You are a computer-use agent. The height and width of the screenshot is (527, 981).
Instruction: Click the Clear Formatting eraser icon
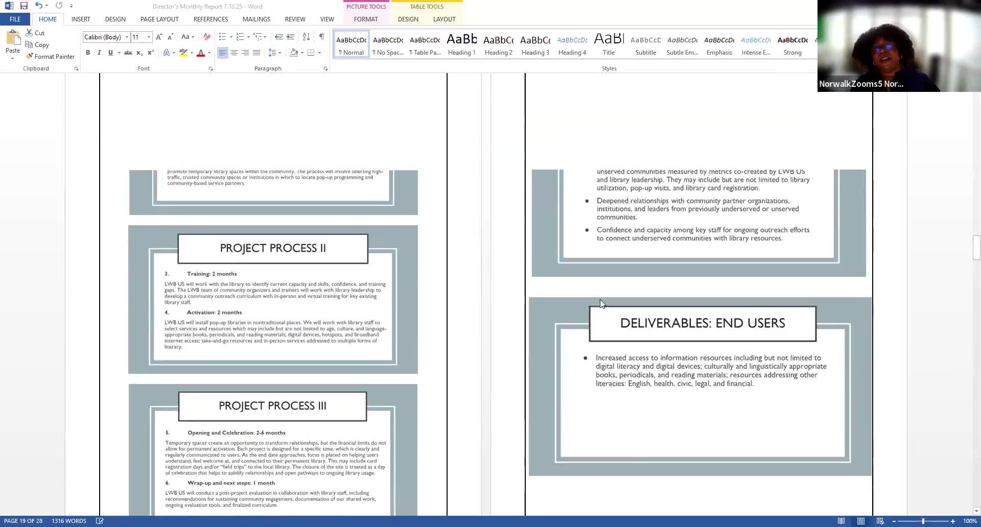pos(207,37)
